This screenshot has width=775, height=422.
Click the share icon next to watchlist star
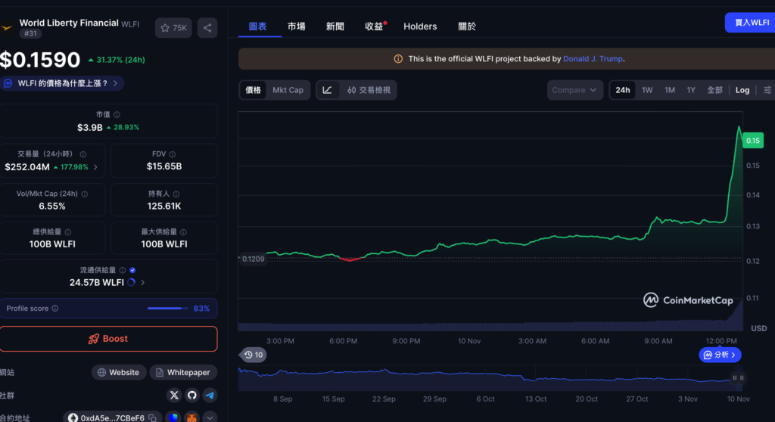[207, 28]
